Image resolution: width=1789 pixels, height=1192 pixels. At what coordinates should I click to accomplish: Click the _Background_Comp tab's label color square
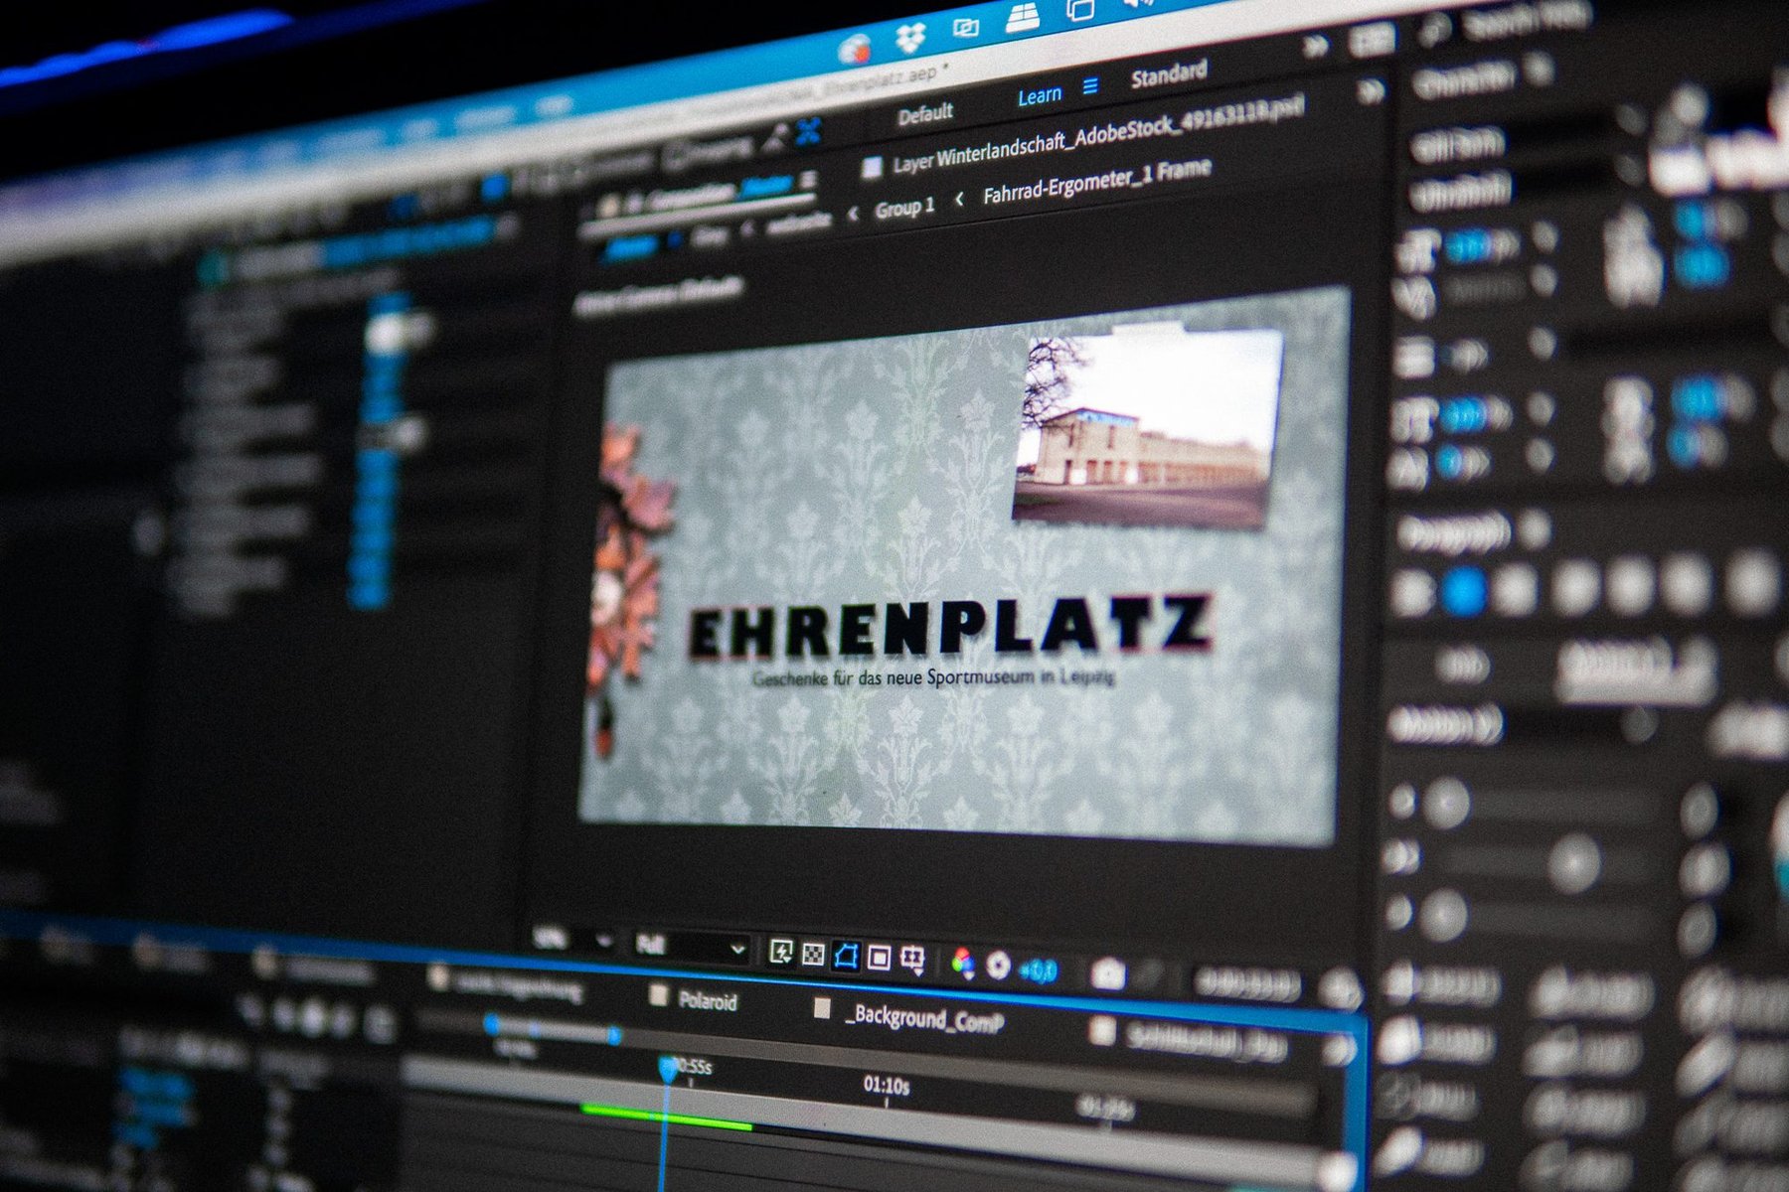click(x=822, y=1009)
